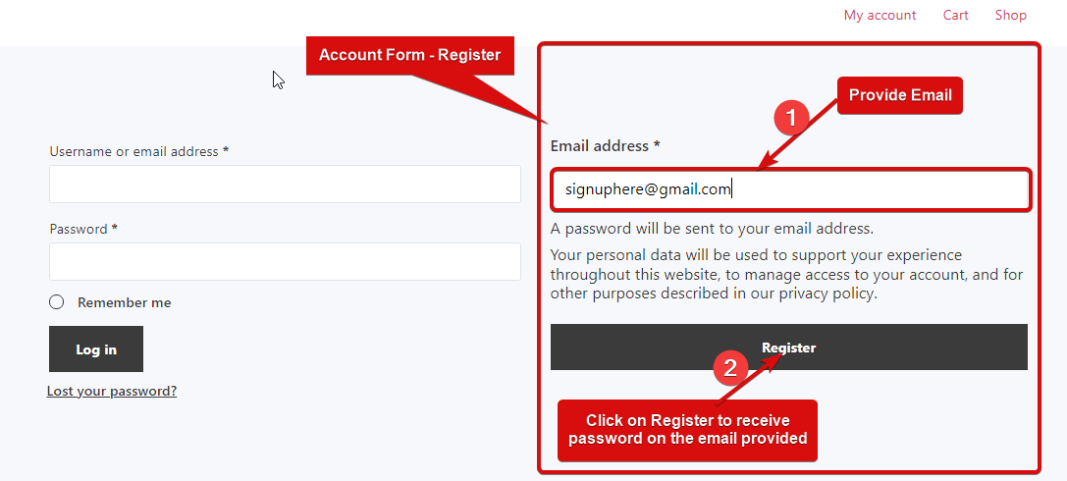Click the Account Form - Register callout
1067x481 pixels.
(x=409, y=55)
